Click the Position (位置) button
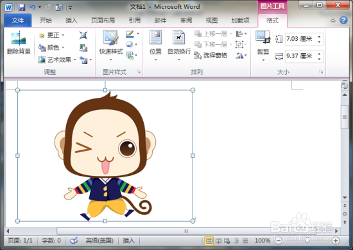This screenshot has width=353, height=250. 155,46
